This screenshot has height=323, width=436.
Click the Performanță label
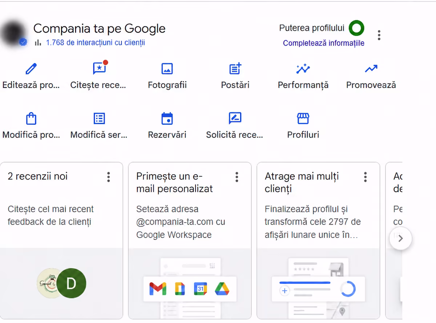pos(303,85)
